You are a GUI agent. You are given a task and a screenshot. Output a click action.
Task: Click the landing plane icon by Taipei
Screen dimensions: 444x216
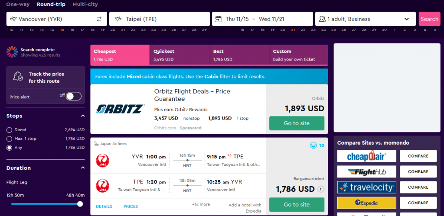tap(118, 19)
